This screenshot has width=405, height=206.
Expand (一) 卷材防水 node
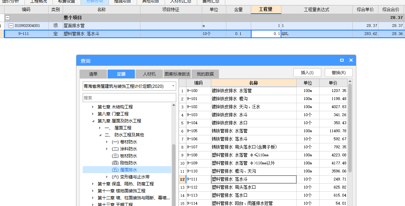pyautogui.click(x=107, y=142)
